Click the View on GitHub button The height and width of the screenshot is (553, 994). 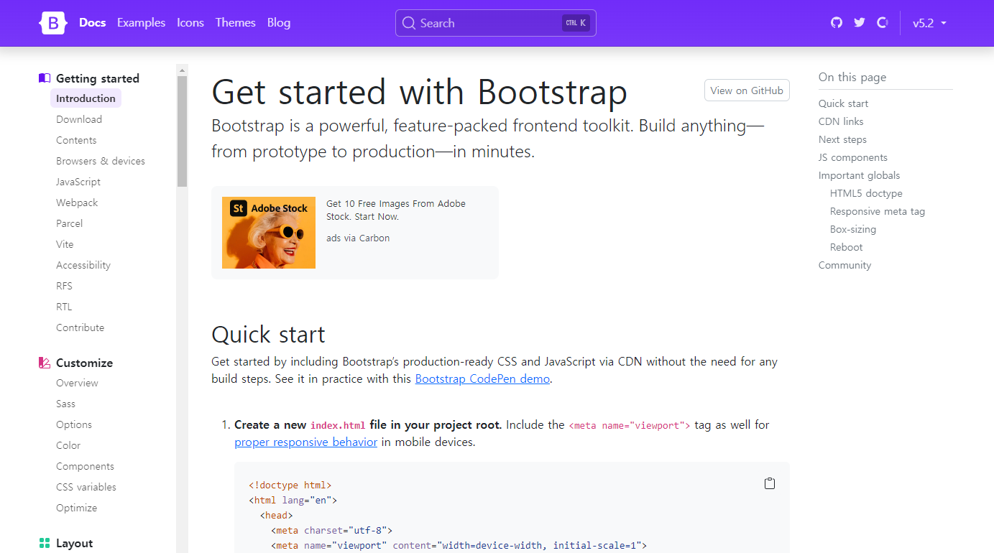click(747, 90)
